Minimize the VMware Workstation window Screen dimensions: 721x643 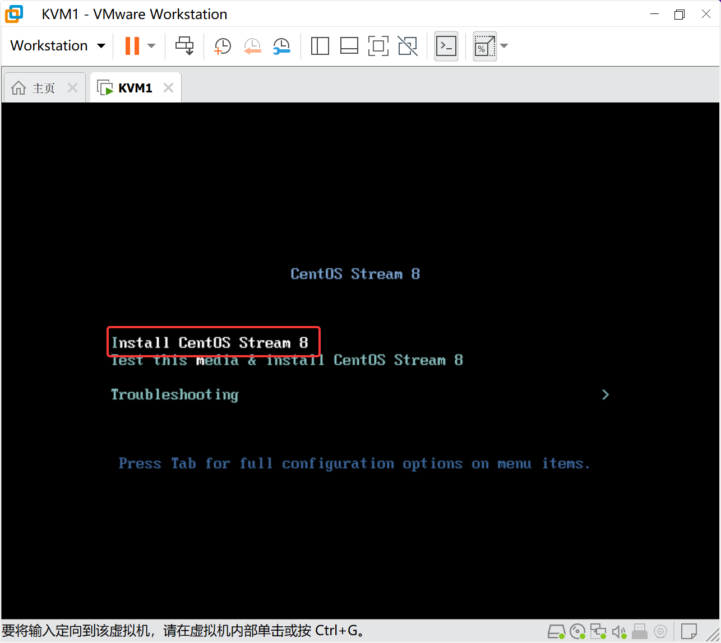pyautogui.click(x=653, y=14)
